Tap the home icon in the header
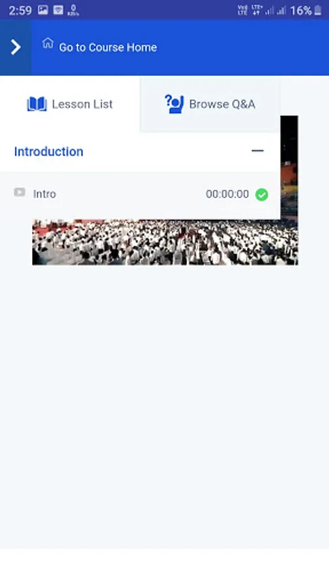The height and width of the screenshot is (585, 329). 47,44
